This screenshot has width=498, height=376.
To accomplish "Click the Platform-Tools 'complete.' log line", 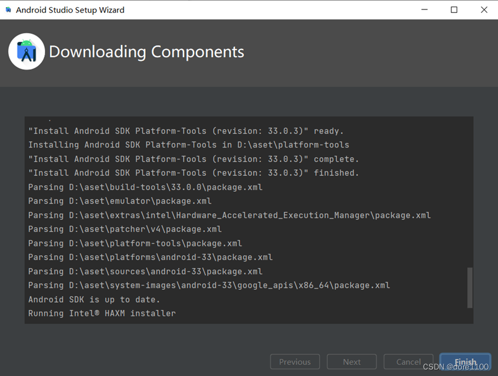I will (x=194, y=159).
